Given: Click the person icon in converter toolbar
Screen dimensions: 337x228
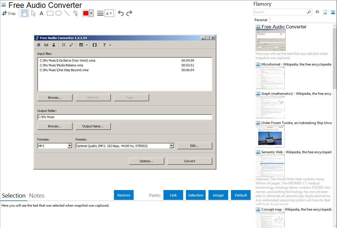Looking at the screenshot, I should tap(54, 45).
